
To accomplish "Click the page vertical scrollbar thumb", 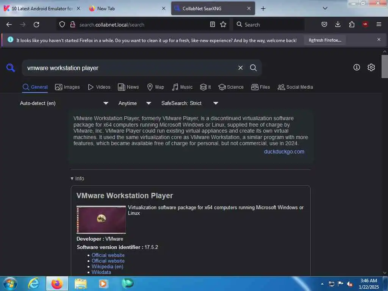I will [385, 66].
